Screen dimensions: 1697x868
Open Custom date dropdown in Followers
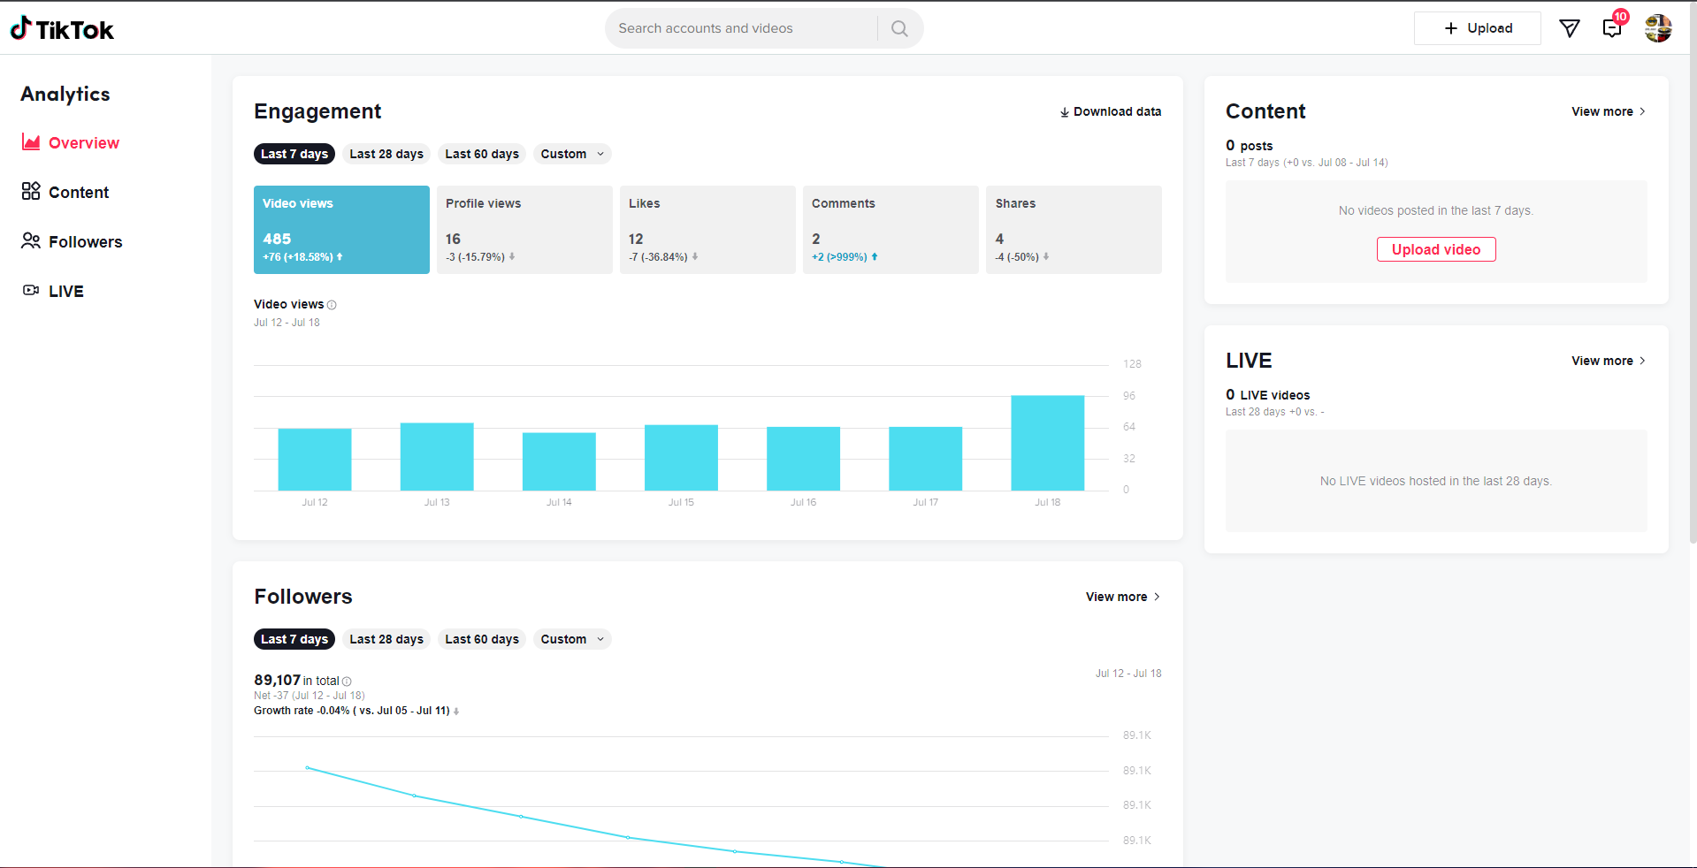[572, 639]
